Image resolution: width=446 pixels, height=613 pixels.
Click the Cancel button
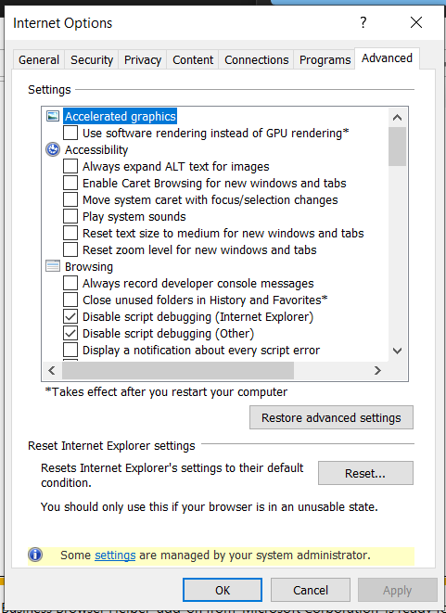pos(311,590)
